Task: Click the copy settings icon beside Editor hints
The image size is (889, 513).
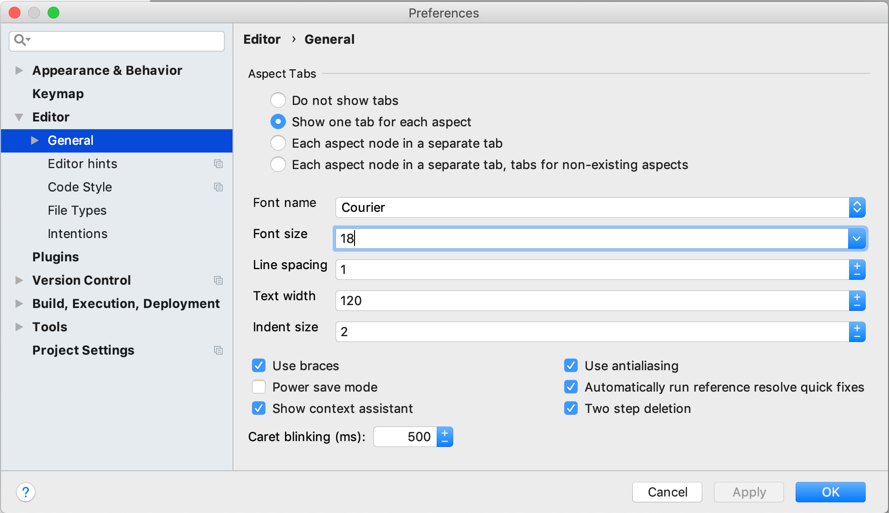Action: [218, 164]
